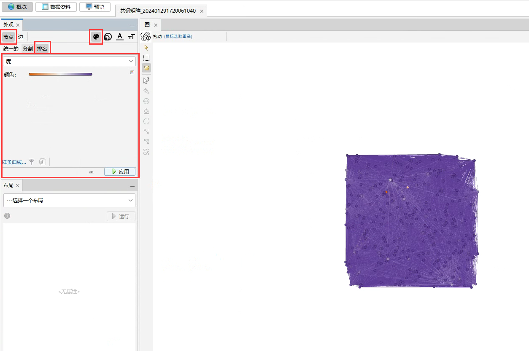Select the node size appearance icon
The image size is (529, 351).
point(108,37)
